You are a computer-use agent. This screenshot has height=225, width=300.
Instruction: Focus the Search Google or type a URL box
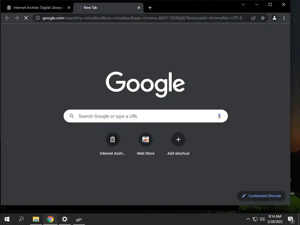coord(146,116)
